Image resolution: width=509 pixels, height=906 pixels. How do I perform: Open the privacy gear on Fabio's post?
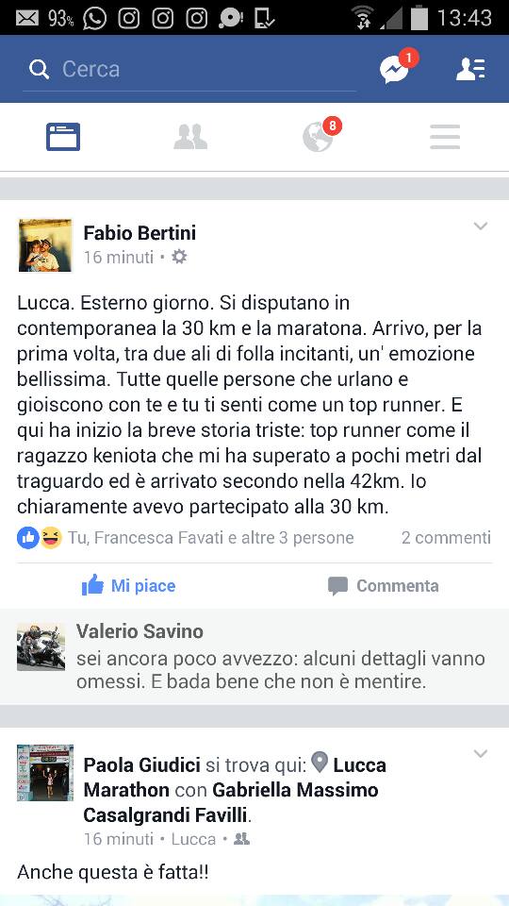pos(179,257)
